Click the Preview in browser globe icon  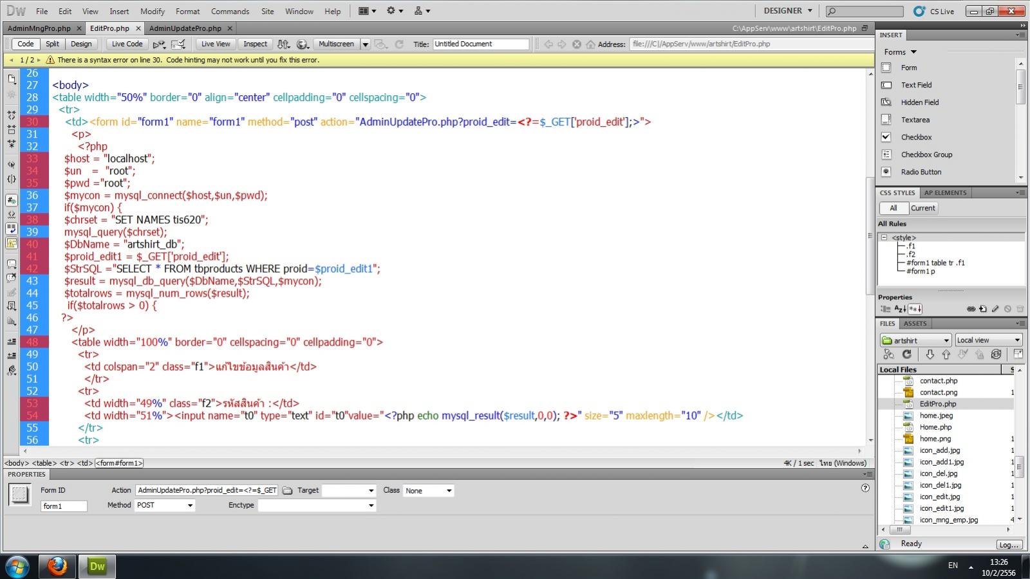tap(303, 44)
